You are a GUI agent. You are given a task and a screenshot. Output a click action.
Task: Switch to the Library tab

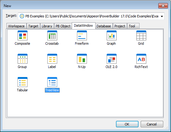pos(47,26)
